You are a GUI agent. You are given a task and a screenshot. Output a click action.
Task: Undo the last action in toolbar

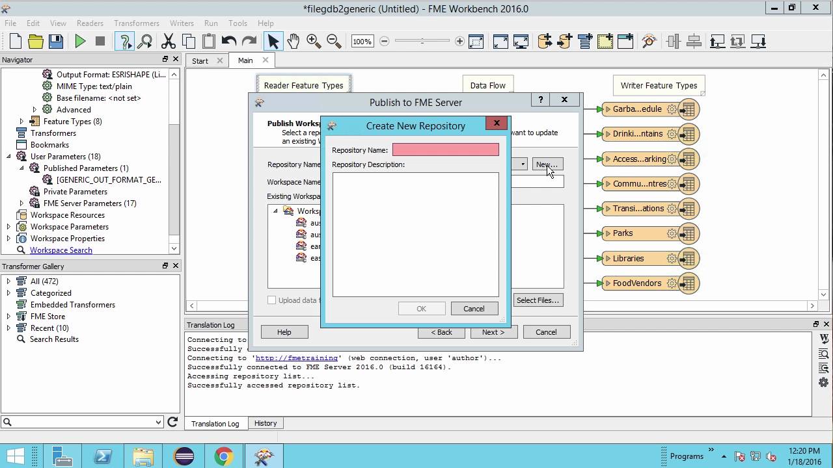(229, 42)
